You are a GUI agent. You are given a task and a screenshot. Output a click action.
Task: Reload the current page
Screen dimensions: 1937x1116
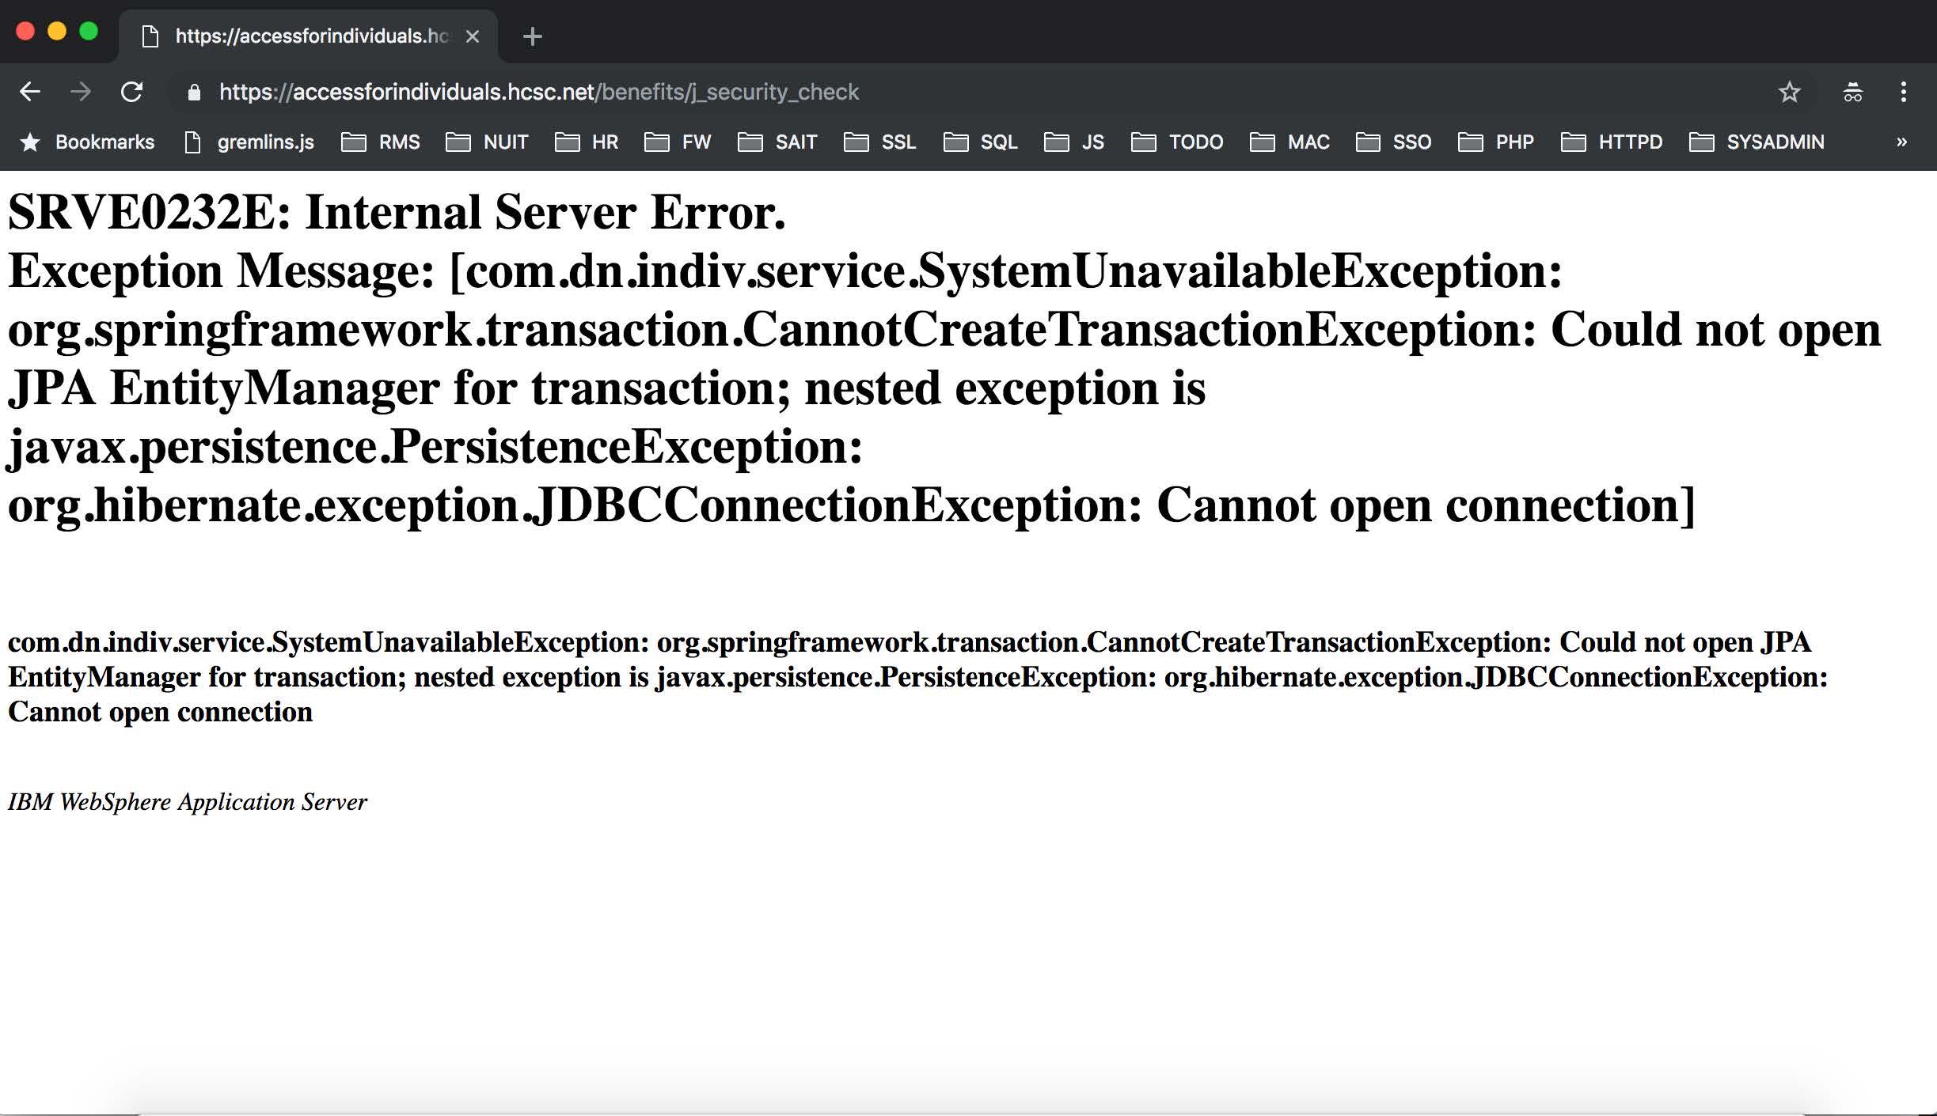pos(132,92)
